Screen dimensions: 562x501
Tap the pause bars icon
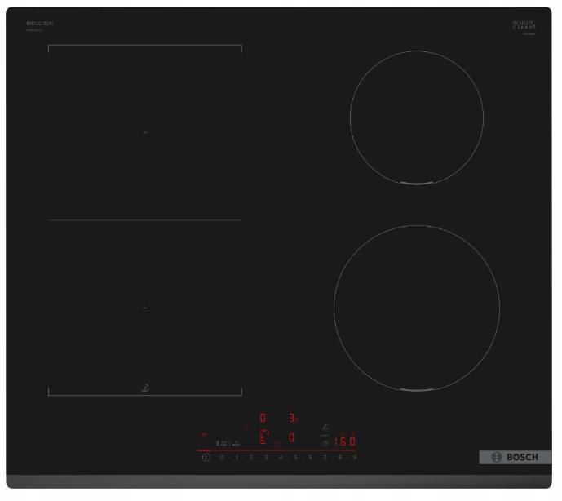coord(218,443)
